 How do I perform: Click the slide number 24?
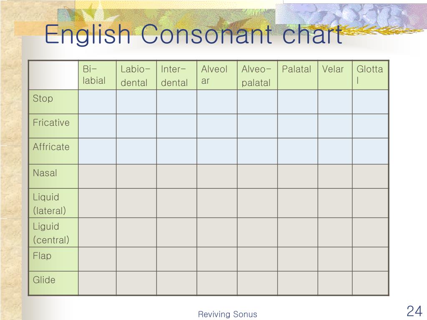tap(414, 311)
